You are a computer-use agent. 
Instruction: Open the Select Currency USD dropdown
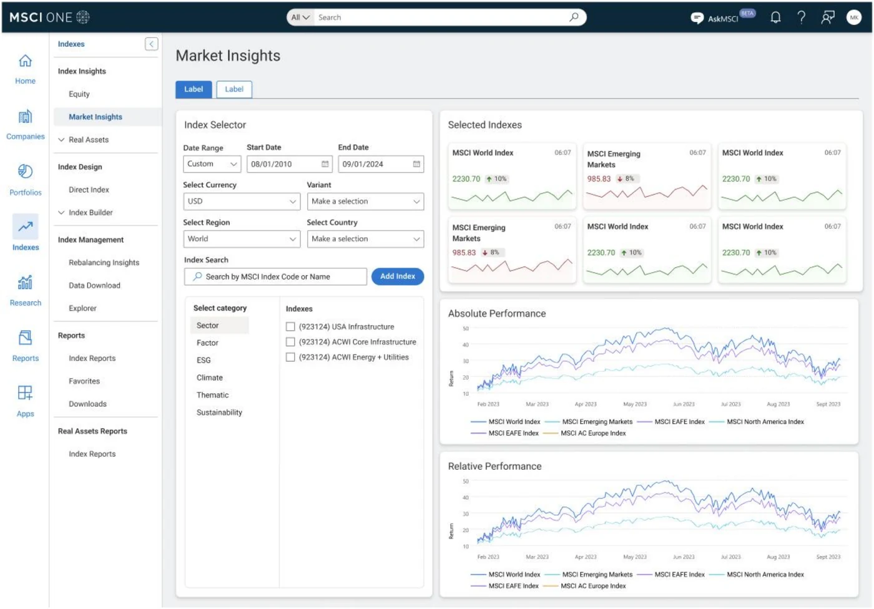(x=242, y=202)
